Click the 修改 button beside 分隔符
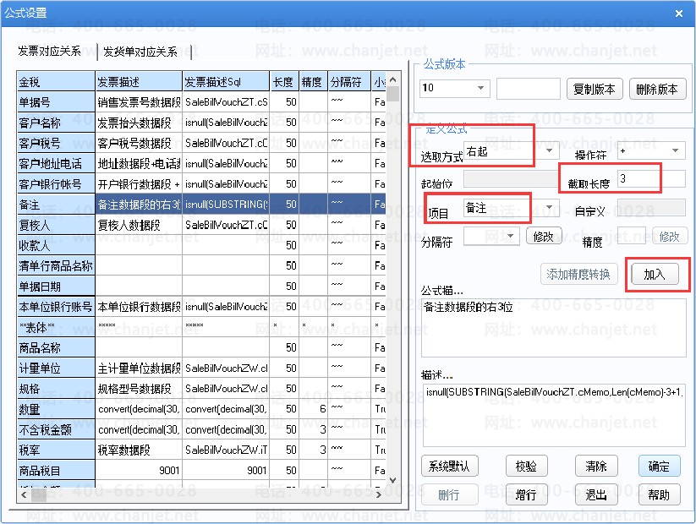 coord(544,236)
